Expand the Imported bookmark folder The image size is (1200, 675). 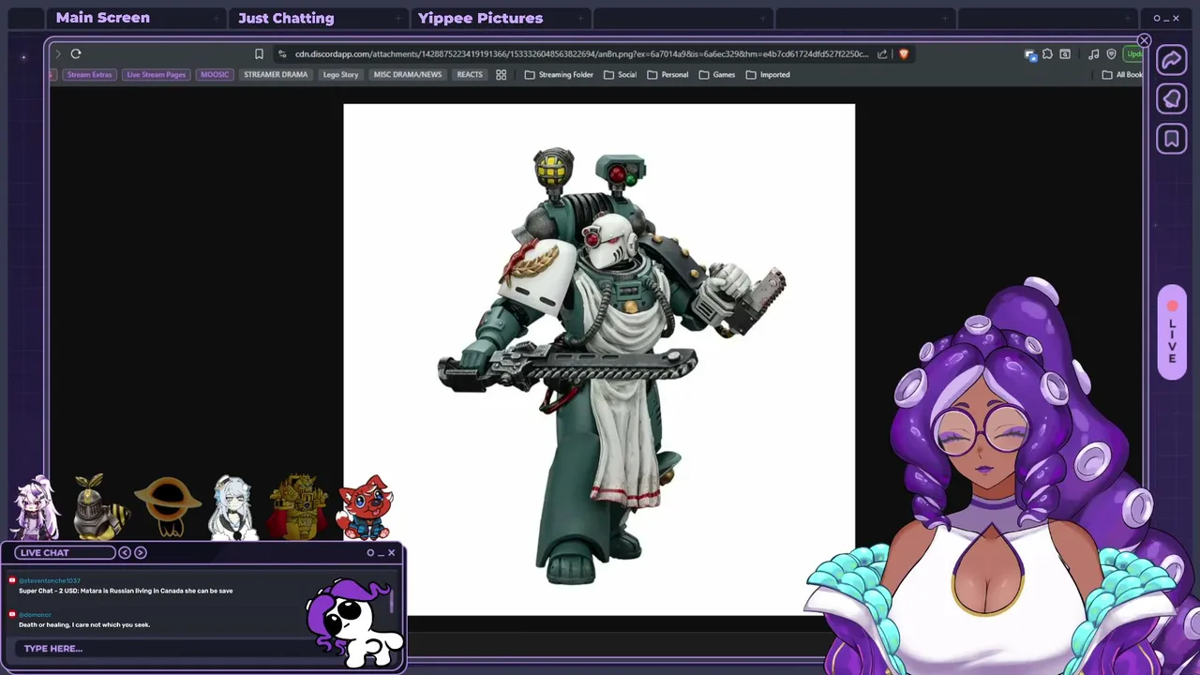(x=768, y=75)
